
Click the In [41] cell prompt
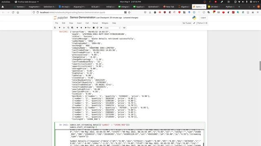(x=64, y=125)
